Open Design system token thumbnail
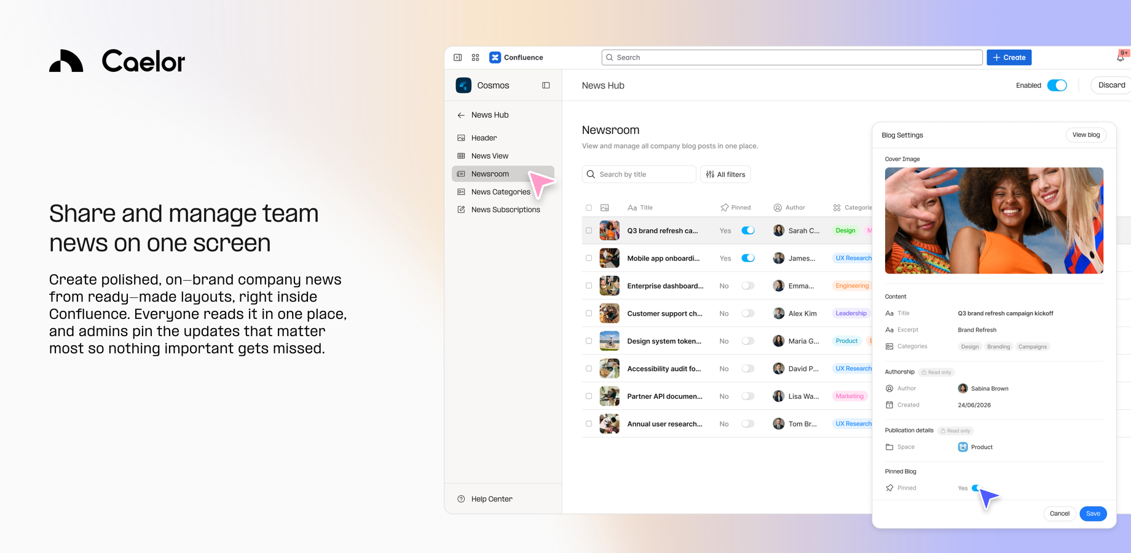 click(609, 341)
